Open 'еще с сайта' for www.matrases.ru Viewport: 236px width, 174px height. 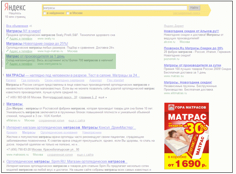tap(85, 155)
